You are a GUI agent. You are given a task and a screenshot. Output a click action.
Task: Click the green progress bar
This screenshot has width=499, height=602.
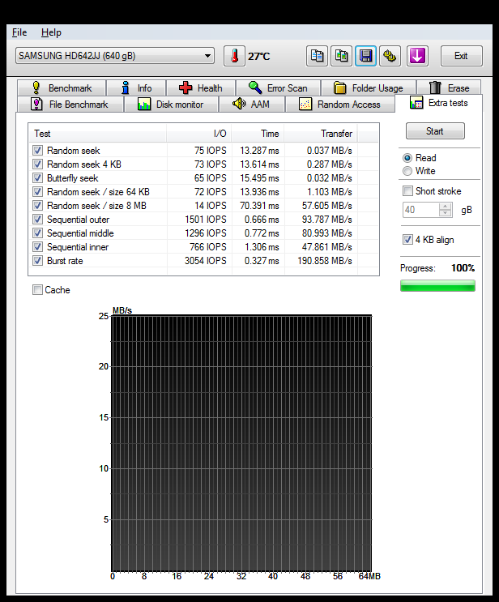coord(437,286)
